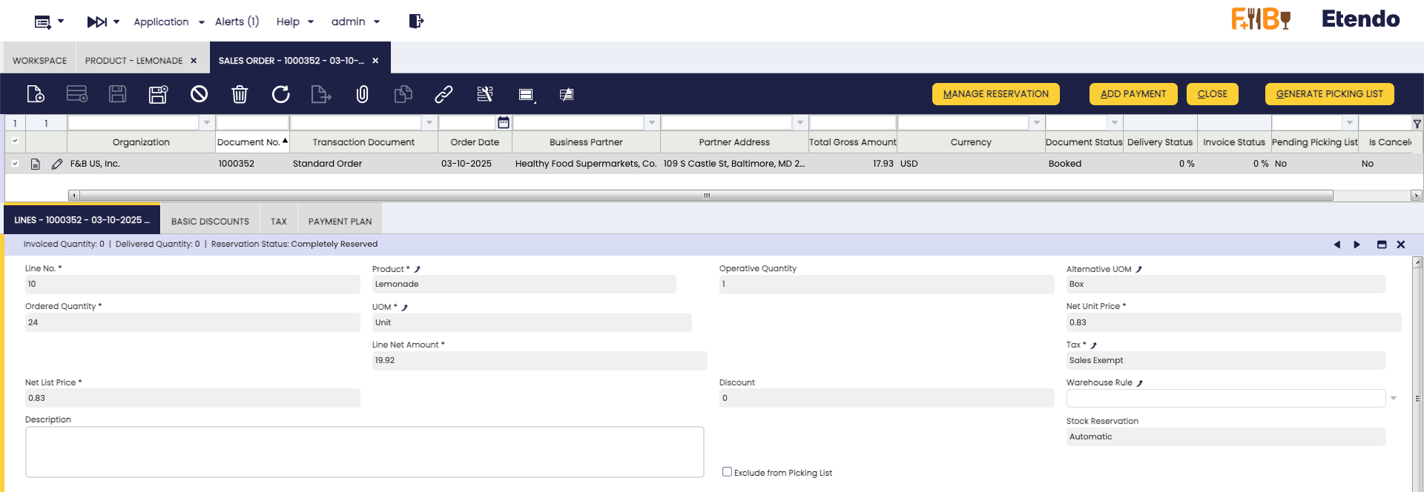Switch to the Payment Plan tab
Image resolution: width=1424 pixels, height=492 pixels.
[340, 222]
